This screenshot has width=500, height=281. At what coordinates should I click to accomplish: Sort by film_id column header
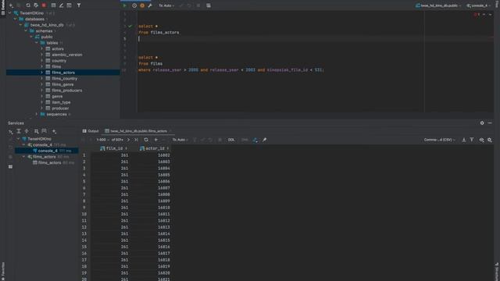[114, 148]
